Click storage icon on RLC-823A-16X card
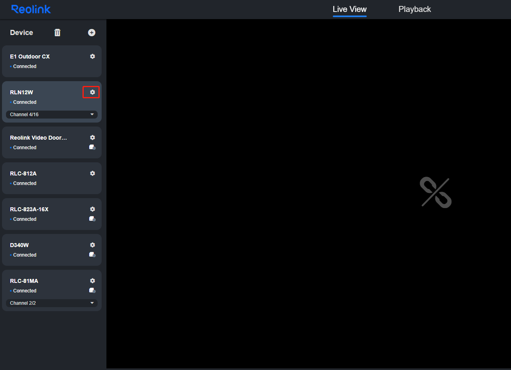 pyautogui.click(x=92, y=219)
